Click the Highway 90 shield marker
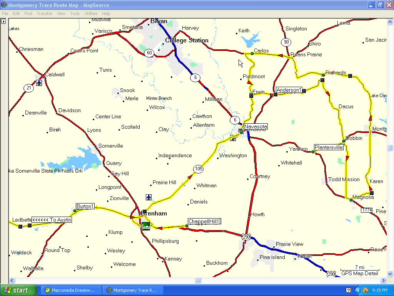 tap(285, 42)
